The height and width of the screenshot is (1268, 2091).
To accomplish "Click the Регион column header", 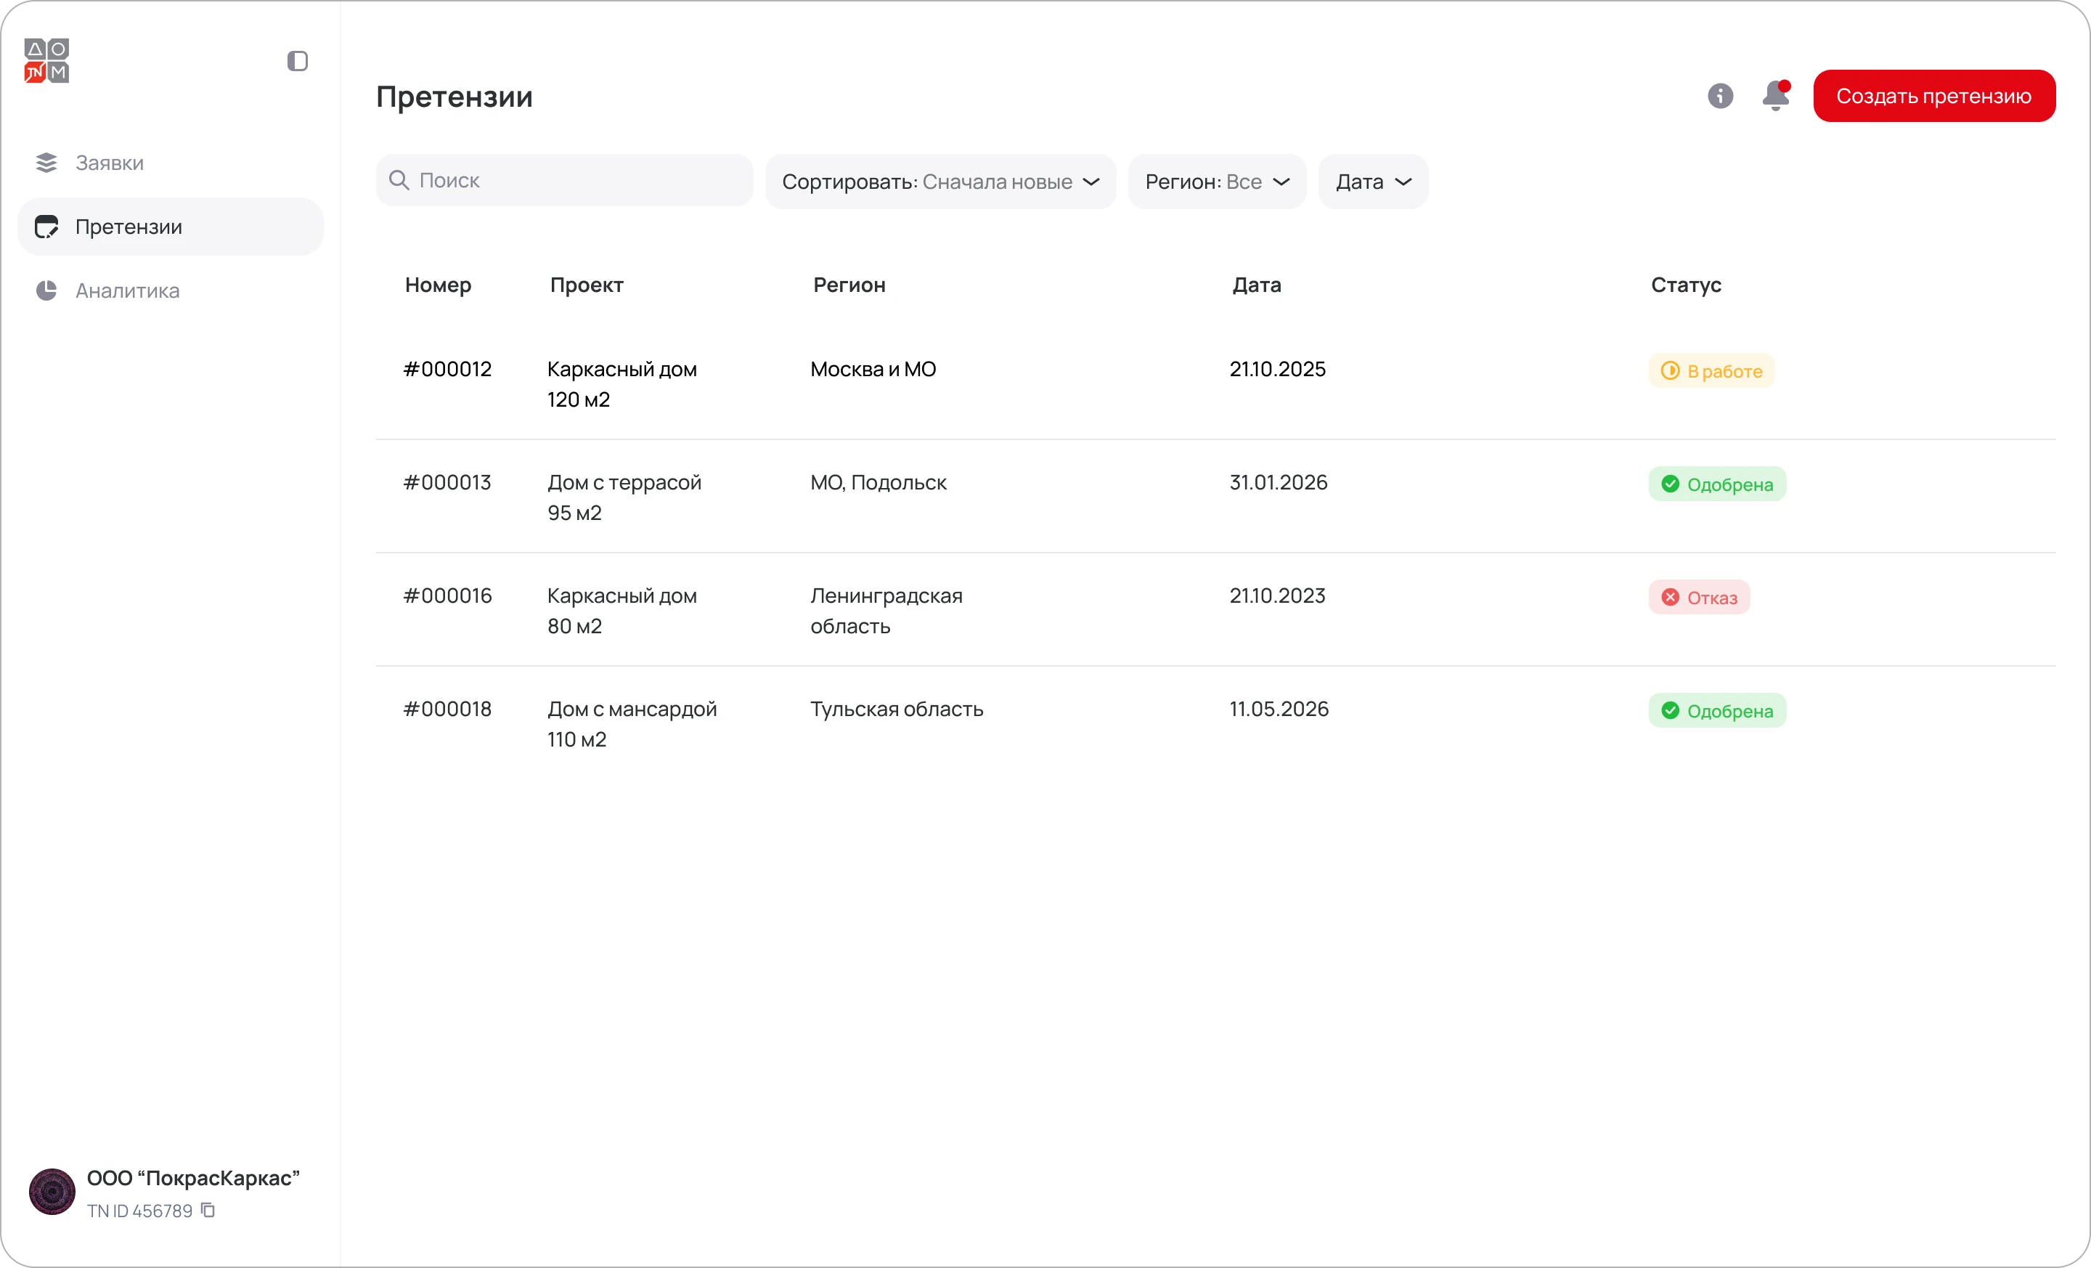I will pyautogui.click(x=849, y=285).
